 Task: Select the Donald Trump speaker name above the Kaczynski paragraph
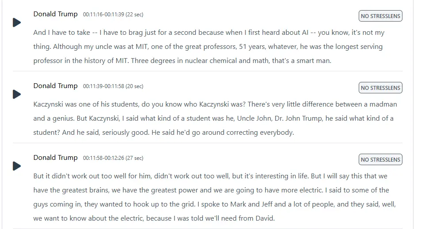coord(55,86)
